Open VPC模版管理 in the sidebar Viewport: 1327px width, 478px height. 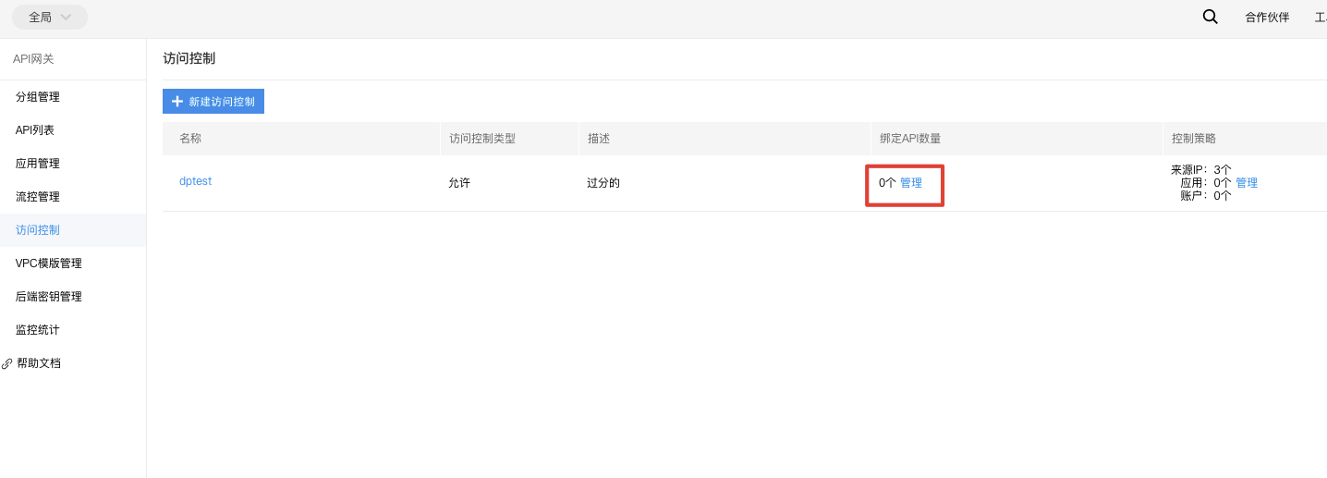(49, 264)
